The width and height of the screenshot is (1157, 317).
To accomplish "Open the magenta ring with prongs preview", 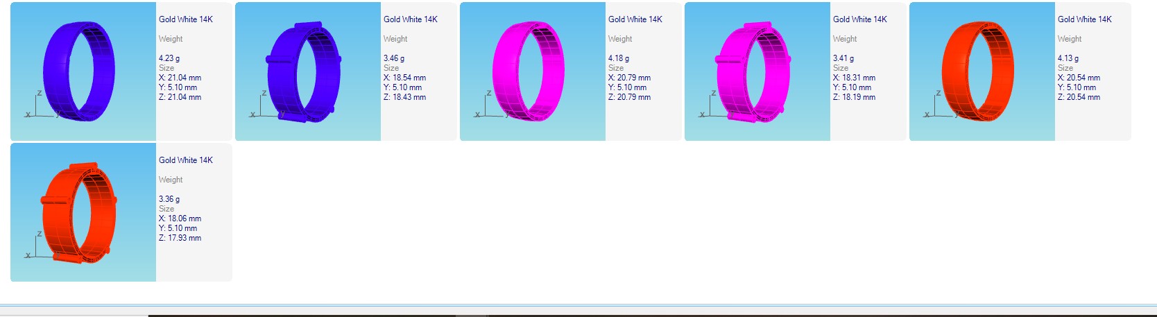I will [x=753, y=71].
